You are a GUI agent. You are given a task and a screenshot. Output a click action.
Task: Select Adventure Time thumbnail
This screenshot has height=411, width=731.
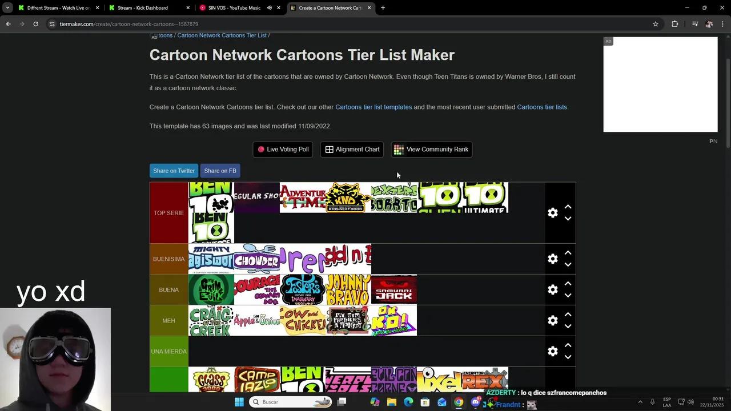click(x=303, y=198)
